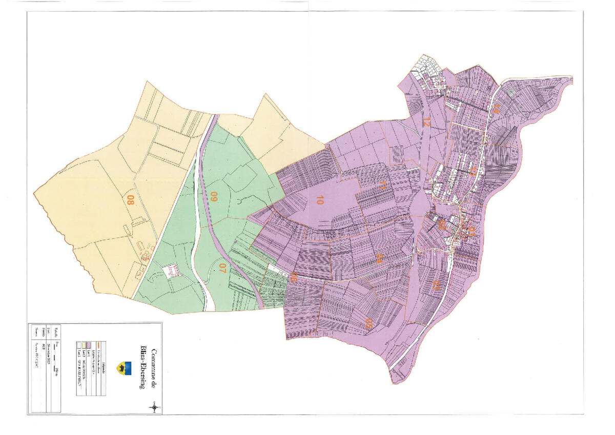Select section label 04 on the map

tap(380, 258)
